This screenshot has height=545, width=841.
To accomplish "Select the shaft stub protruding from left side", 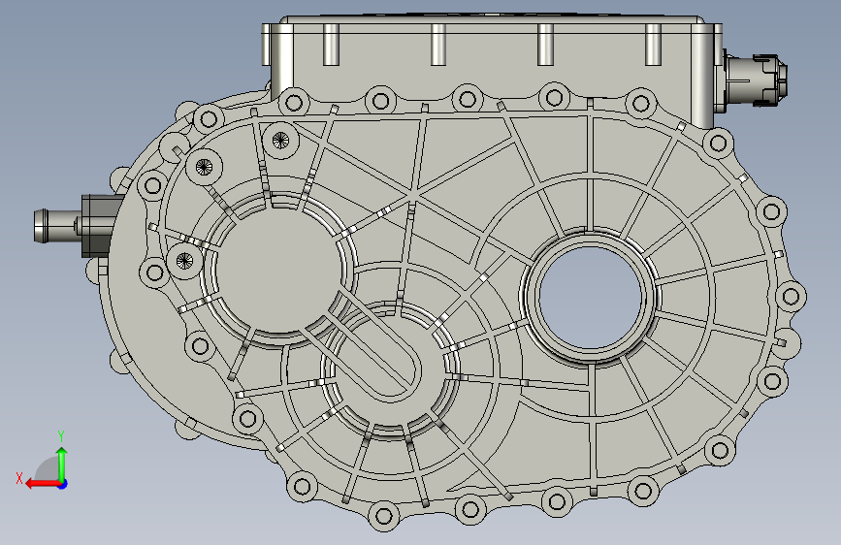I will [57, 226].
